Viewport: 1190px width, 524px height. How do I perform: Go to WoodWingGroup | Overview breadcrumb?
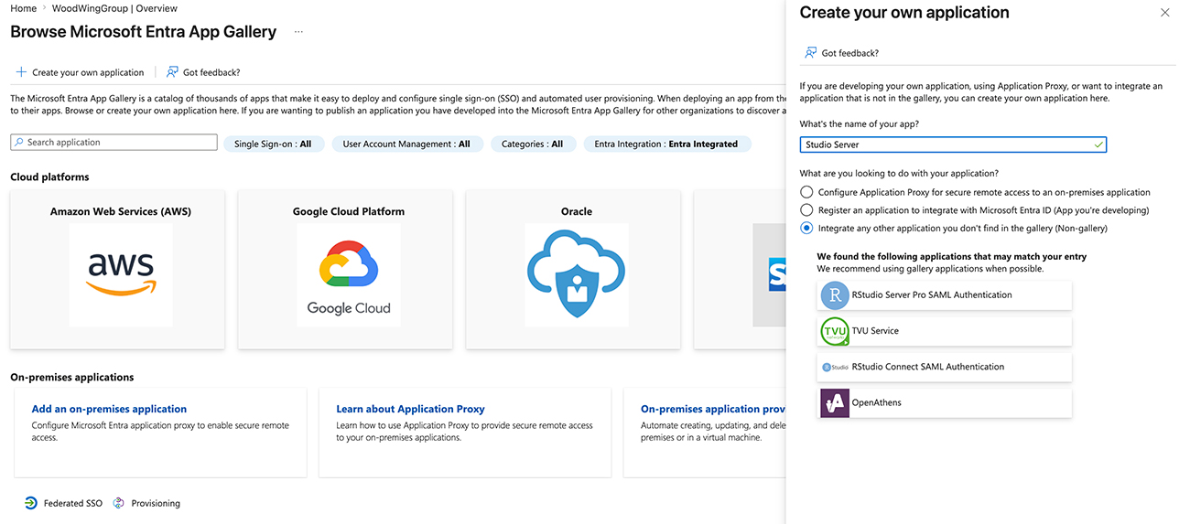pos(114,8)
